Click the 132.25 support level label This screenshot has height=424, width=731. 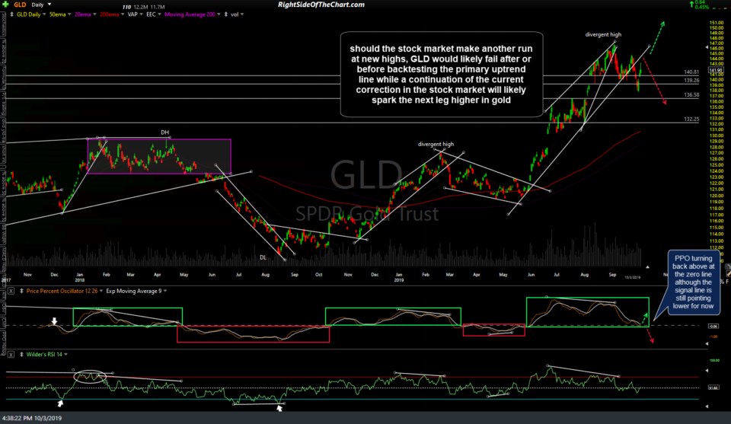(x=691, y=120)
